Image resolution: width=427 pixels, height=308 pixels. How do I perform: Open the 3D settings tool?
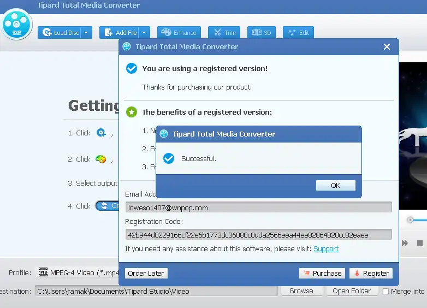click(261, 33)
